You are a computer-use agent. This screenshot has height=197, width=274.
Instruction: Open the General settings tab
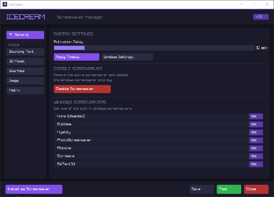click(25, 35)
